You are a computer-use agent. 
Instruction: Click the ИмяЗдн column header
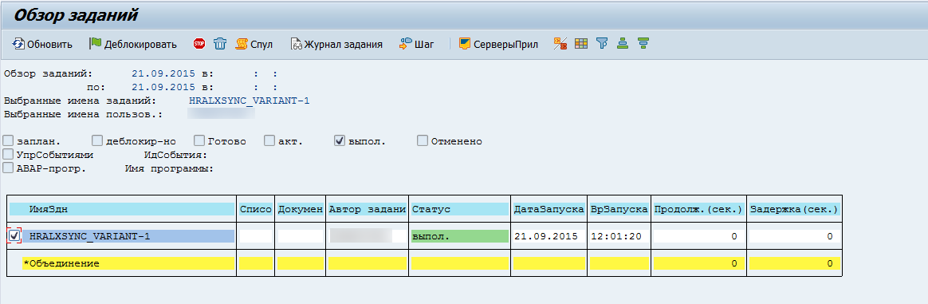122,209
